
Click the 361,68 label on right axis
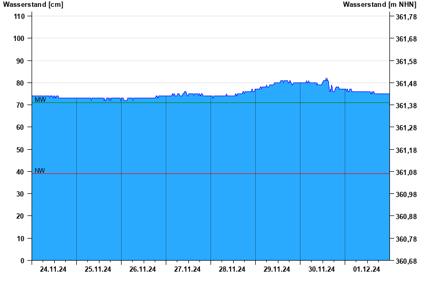point(406,39)
